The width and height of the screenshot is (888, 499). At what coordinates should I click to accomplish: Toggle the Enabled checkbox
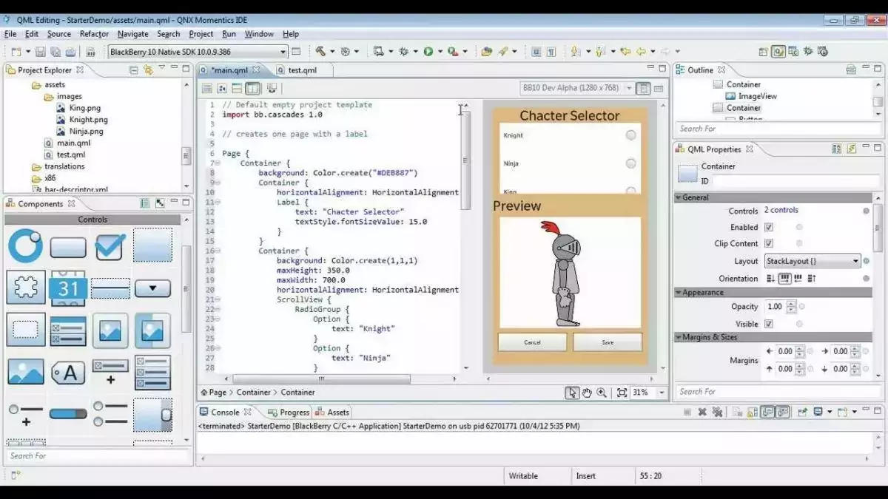[x=768, y=227]
